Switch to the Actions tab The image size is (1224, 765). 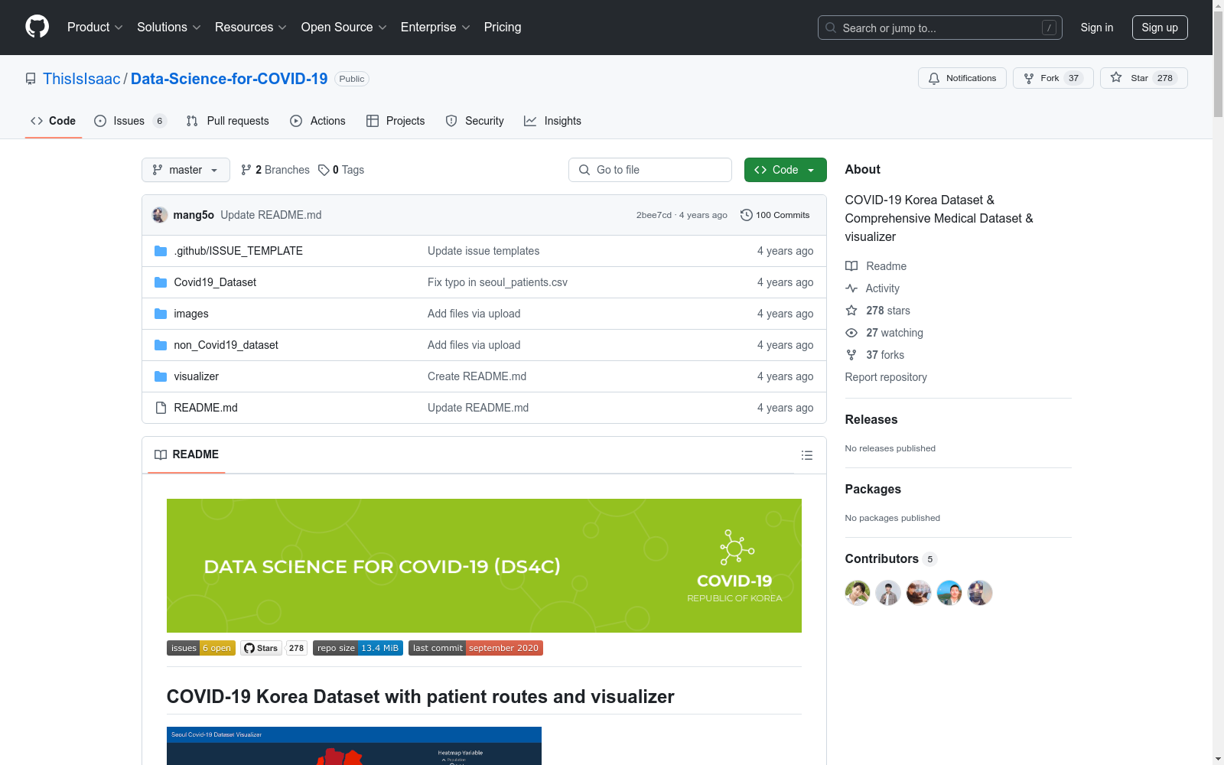click(x=317, y=121)
